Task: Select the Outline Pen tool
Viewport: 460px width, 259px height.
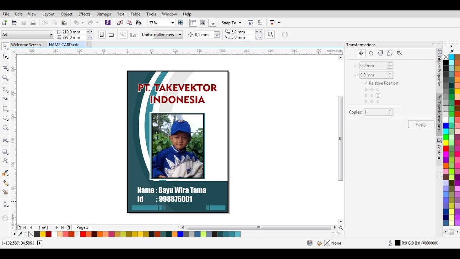Action: pyautogui.click(x=5, y=204)
